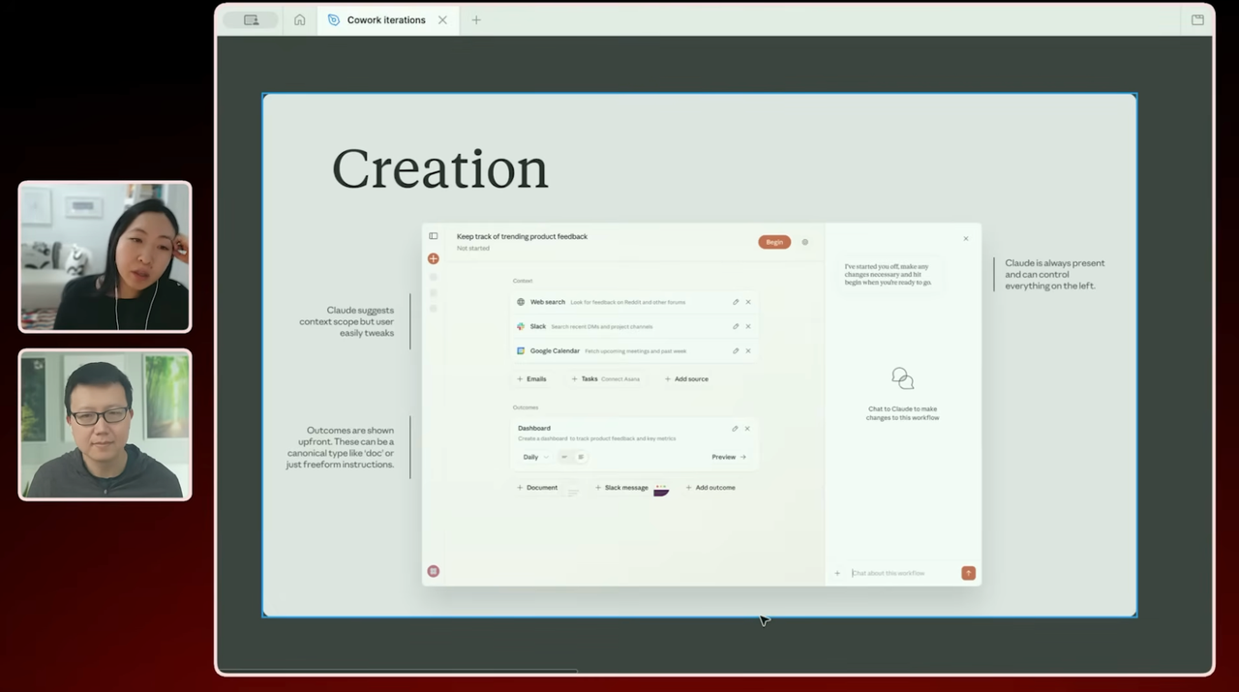
Task: Click the presenter view toggle in top-left
Action: (251, 19)
